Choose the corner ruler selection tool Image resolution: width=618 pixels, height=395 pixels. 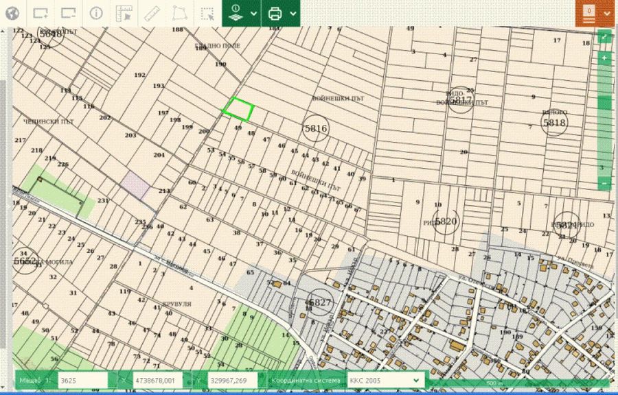pos(124,13)
